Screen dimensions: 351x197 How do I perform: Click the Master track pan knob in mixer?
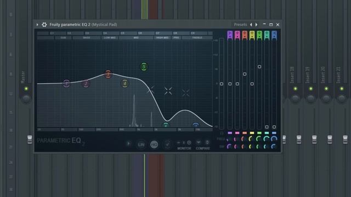click(26, 99)
